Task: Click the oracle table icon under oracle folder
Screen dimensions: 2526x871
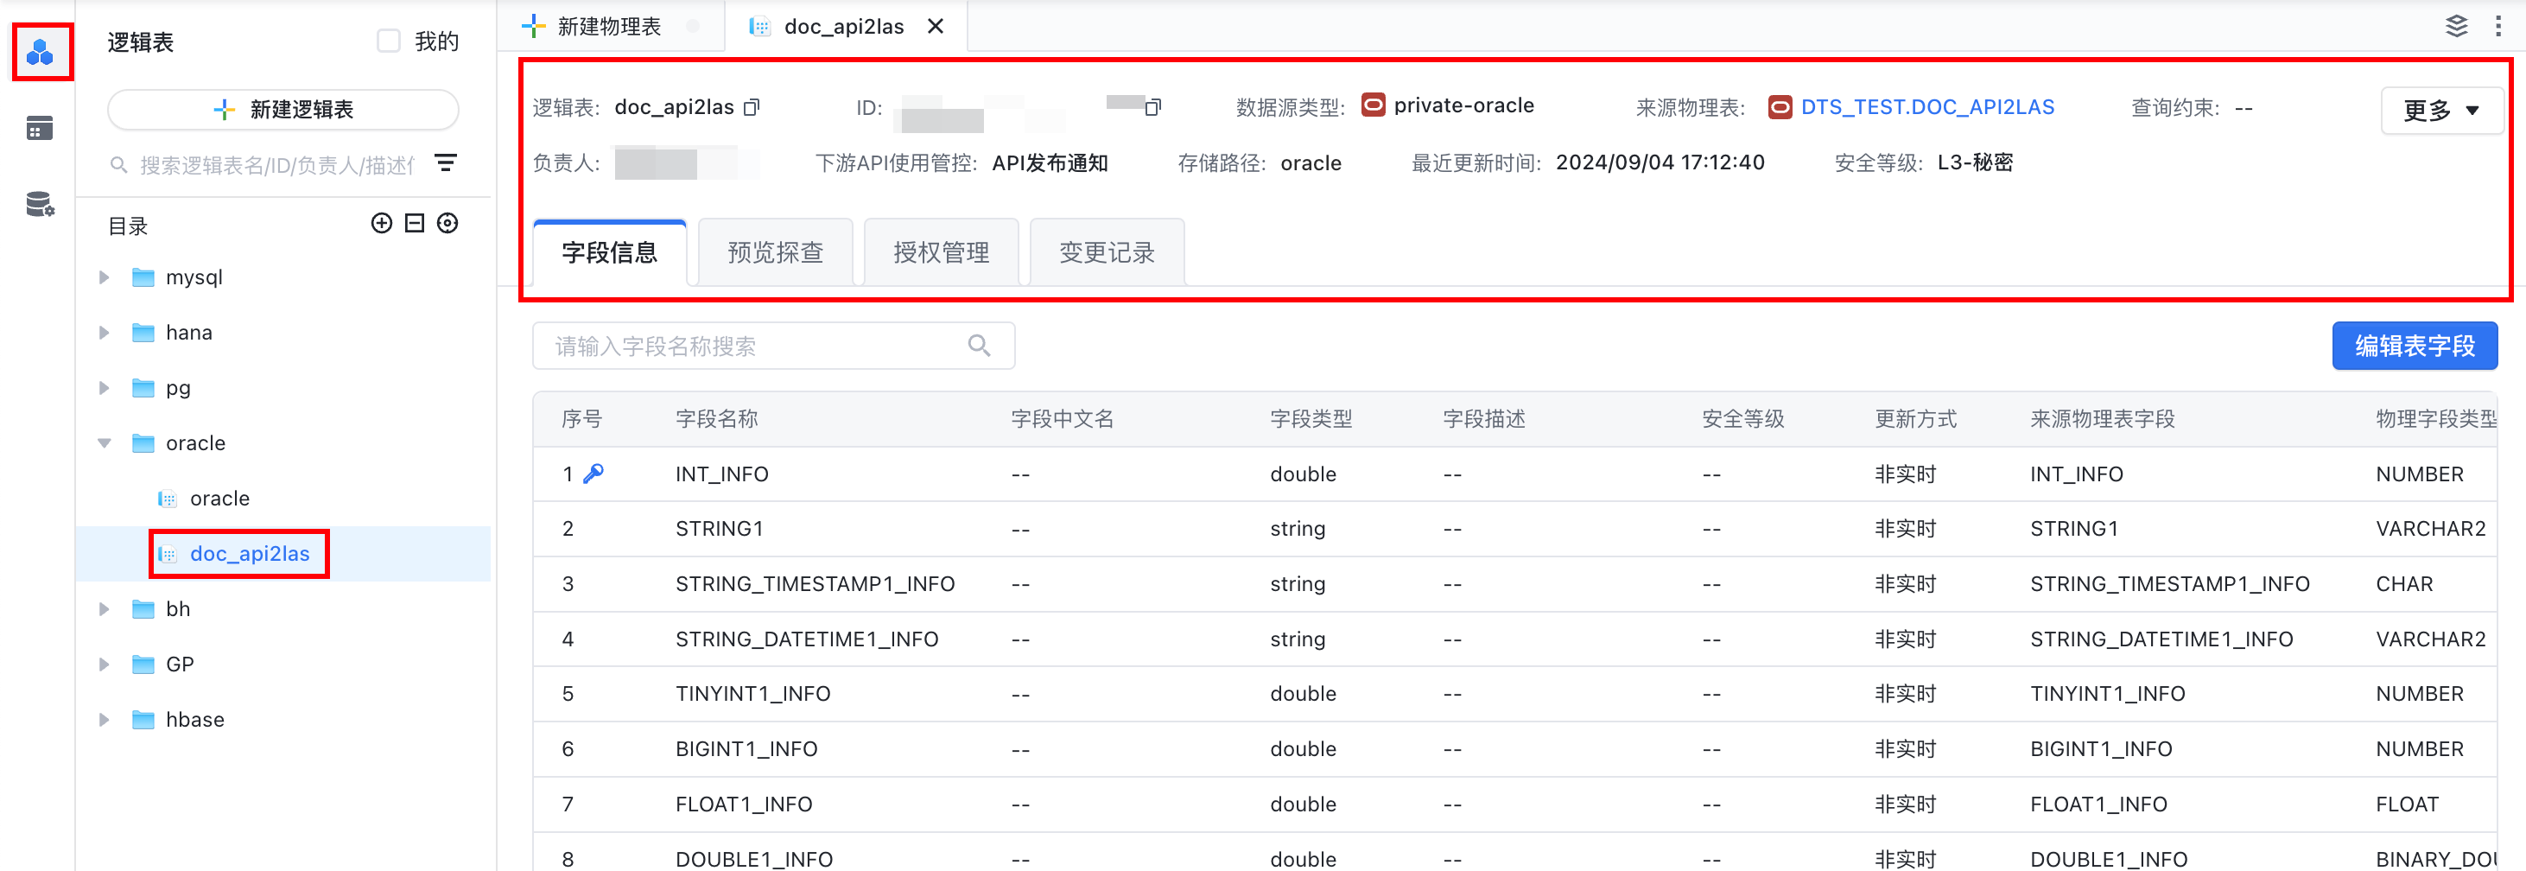Action: click(168, 499)
